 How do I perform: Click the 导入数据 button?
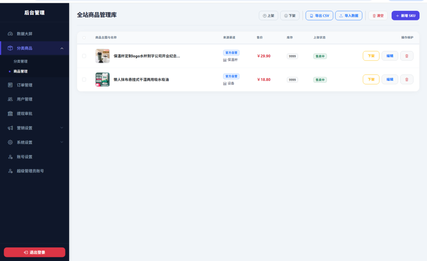349,15
